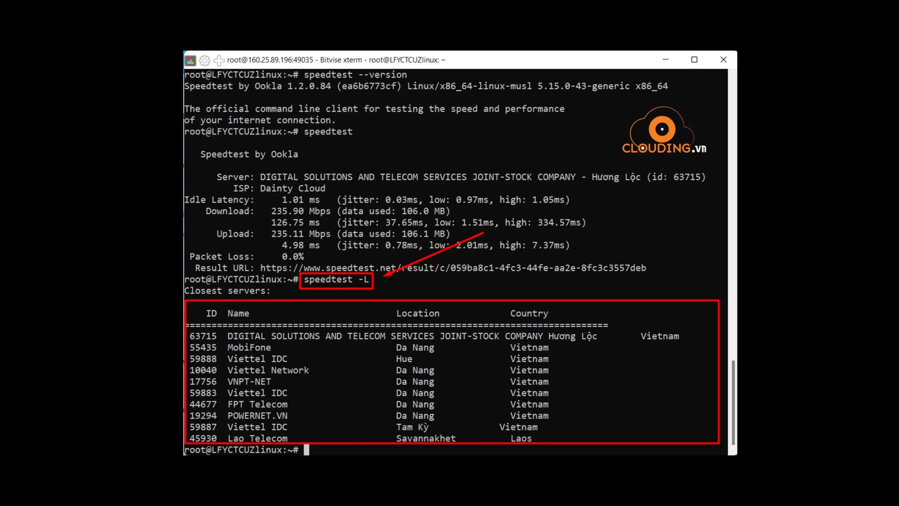Click the 'ID' column header

click(211, 313)
